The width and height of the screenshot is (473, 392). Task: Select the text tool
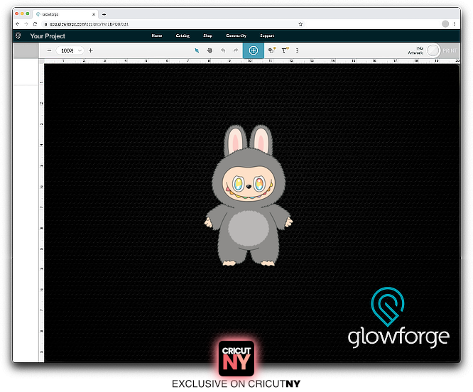[x=285, y=50]
